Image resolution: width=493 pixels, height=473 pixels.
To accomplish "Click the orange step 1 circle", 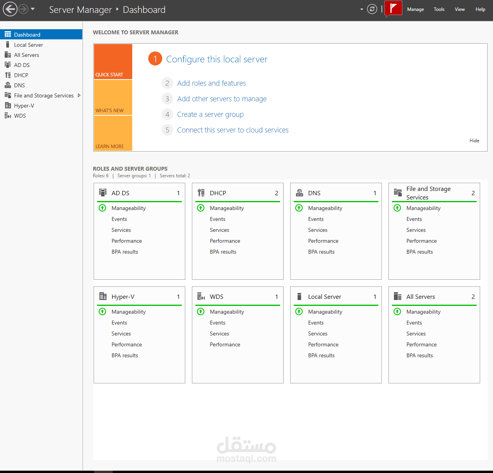I will point(155,59).
